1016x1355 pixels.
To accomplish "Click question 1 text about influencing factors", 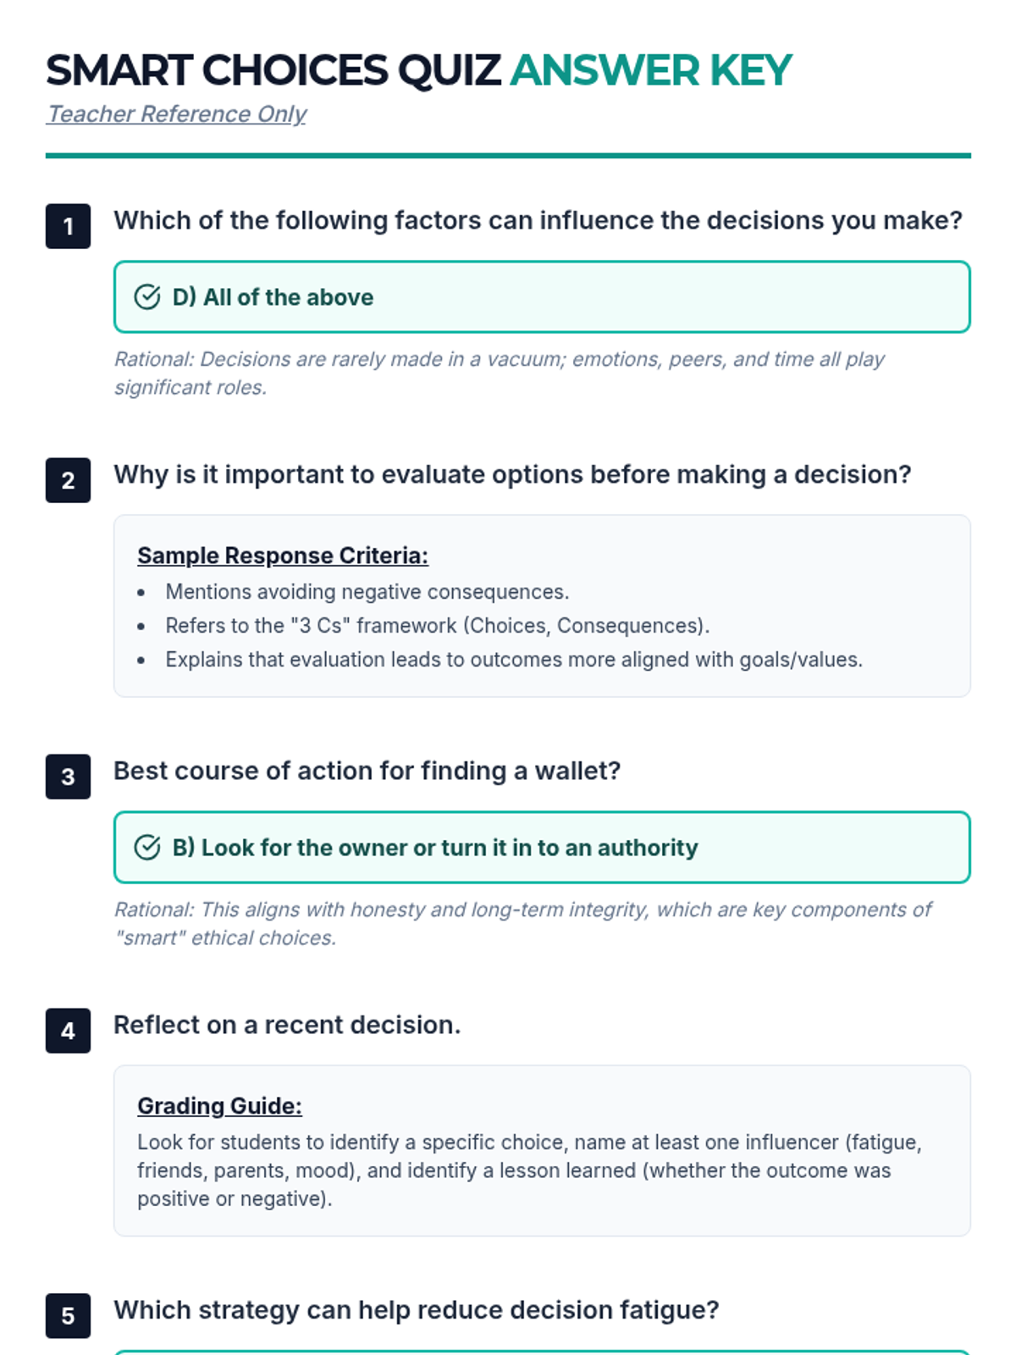I will [x=538, y=221].
